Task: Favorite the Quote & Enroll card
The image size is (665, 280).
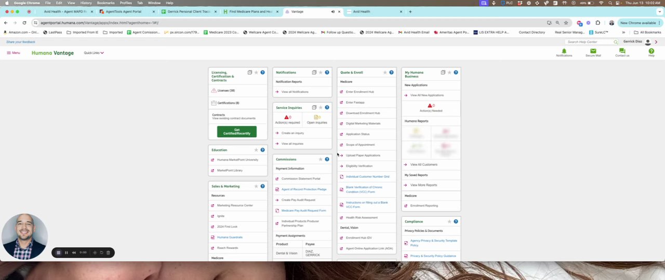Action: tap(385, 73)
